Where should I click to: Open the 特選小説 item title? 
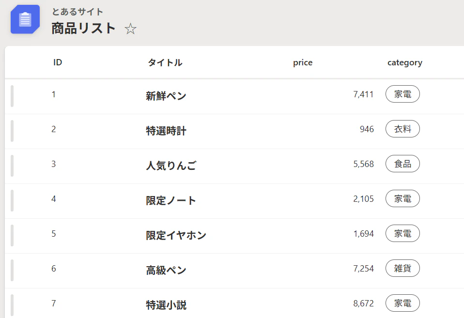[x=166, y=305]
